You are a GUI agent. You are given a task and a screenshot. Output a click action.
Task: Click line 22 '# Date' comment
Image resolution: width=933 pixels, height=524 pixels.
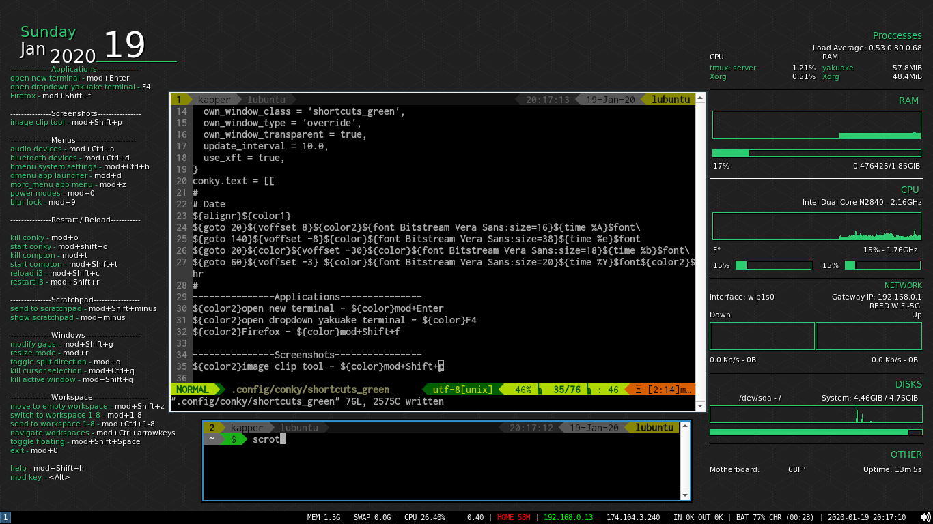tap(209, 204)
